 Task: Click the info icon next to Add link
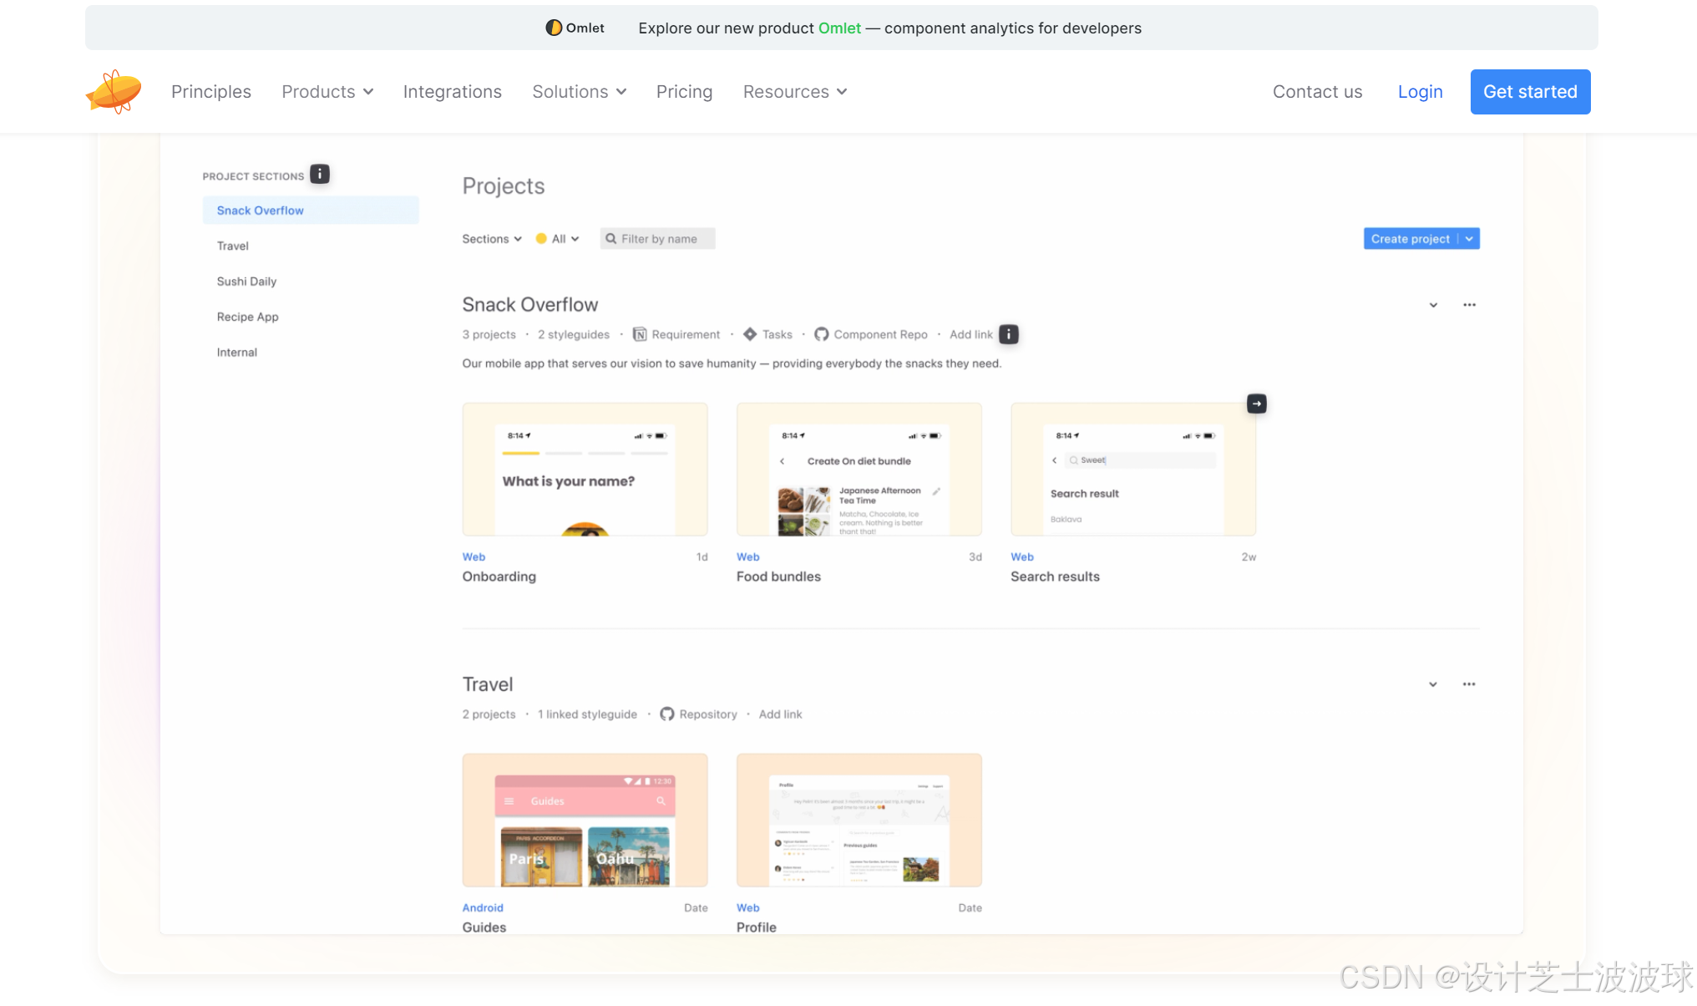[1009, 334]
